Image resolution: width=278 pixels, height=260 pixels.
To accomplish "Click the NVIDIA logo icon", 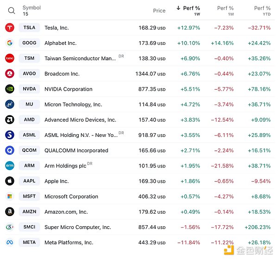I will pos(9,89).
